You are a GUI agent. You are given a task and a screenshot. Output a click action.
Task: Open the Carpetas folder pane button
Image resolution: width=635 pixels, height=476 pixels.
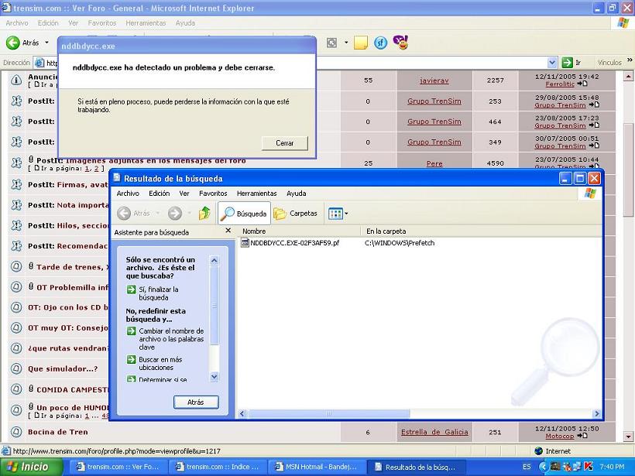coord(296,214)
